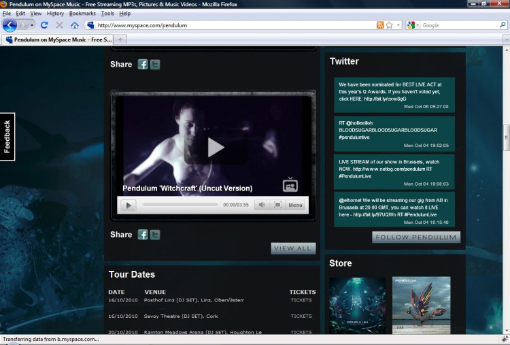Click the TV community icon on the video

[290, 184]
